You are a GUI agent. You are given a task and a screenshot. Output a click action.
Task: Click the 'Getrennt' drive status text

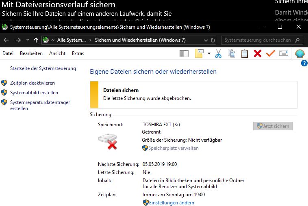click(x=151, y=132)
